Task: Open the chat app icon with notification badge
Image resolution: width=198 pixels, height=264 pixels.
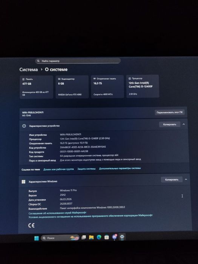Action: pyautogui.click(x=115, y=237)
